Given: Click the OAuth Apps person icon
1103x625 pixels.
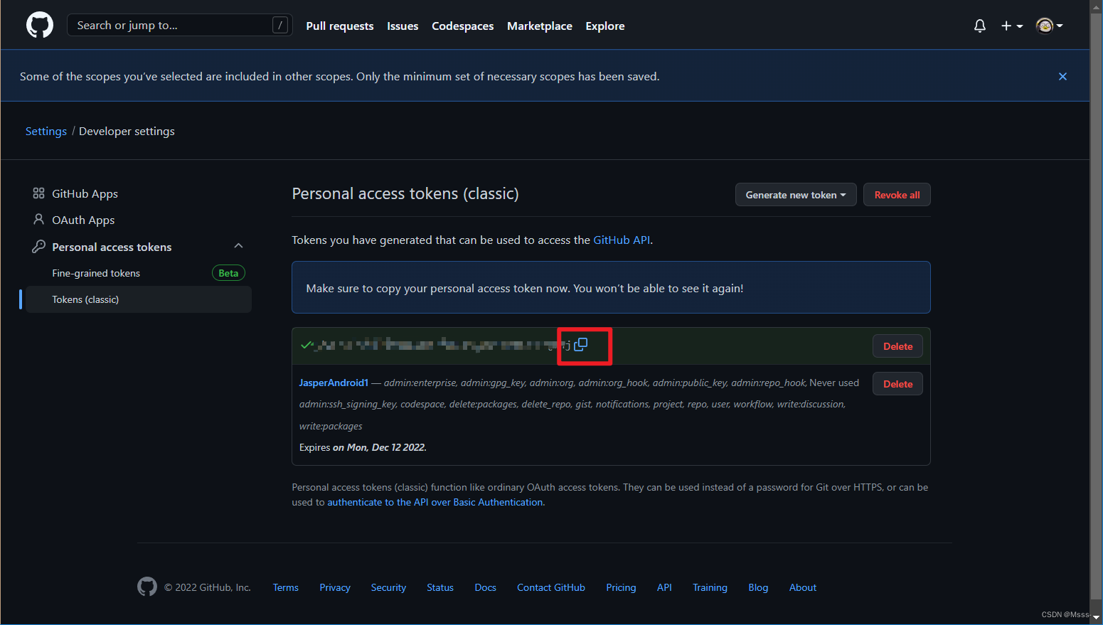Looking at the screenshot, I should coord(38,220).
